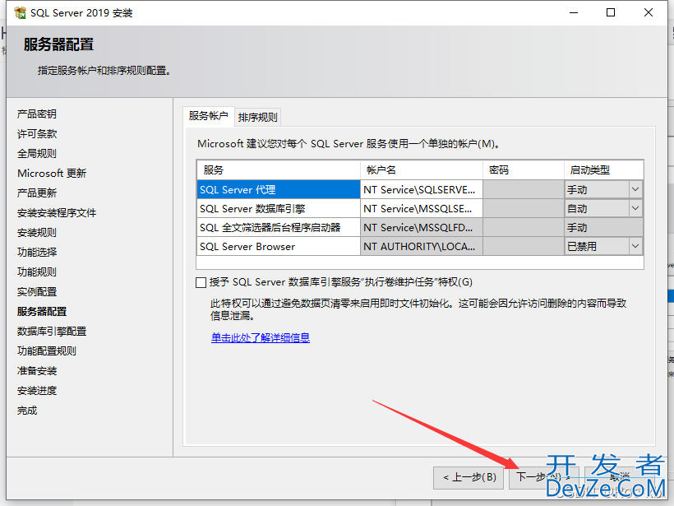Click the 服务 column header
Viewport: 674px width, 506px height.
[x=279, y=170]
